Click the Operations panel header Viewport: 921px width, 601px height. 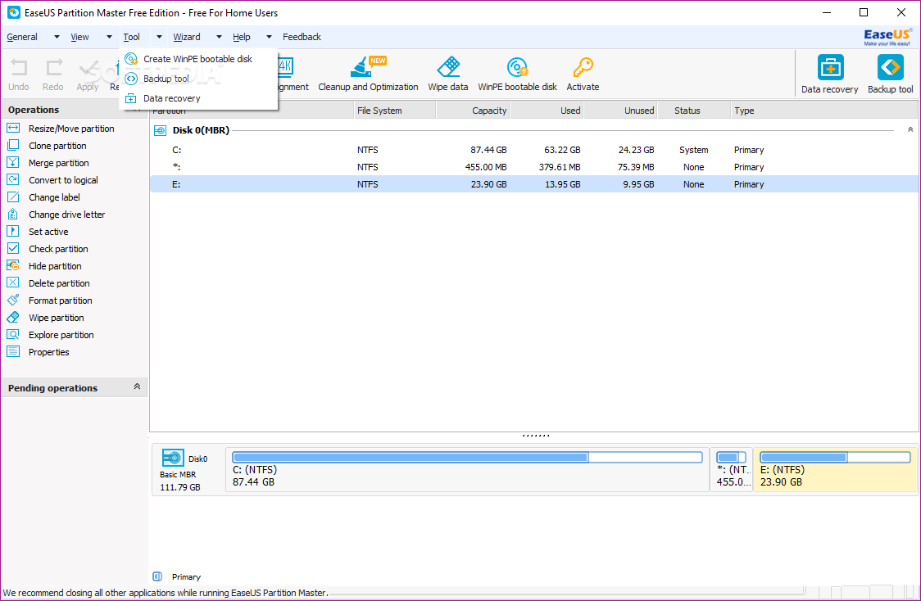coord(74,110)
